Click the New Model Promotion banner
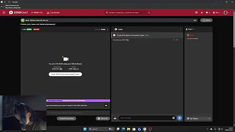 click(78, 101)
